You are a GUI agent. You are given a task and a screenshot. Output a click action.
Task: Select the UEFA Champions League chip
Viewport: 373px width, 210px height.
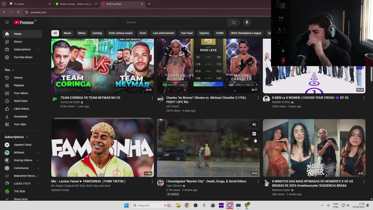246,33
